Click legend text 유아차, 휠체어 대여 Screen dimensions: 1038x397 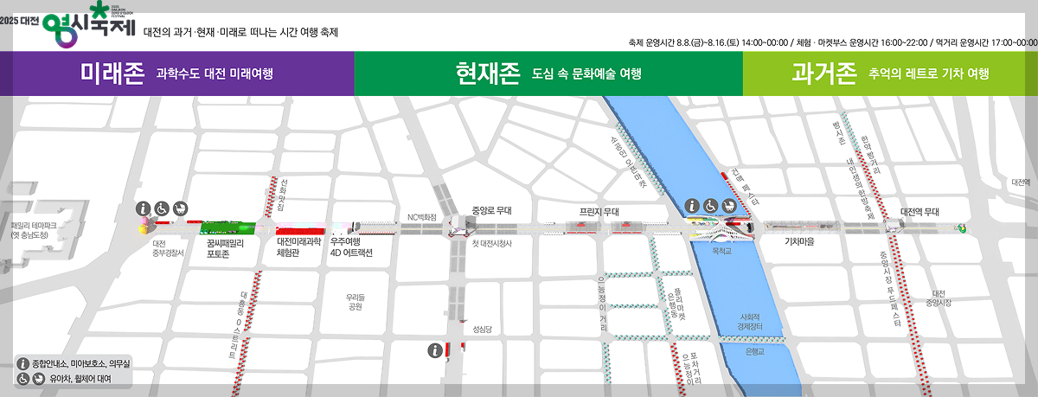80,379
